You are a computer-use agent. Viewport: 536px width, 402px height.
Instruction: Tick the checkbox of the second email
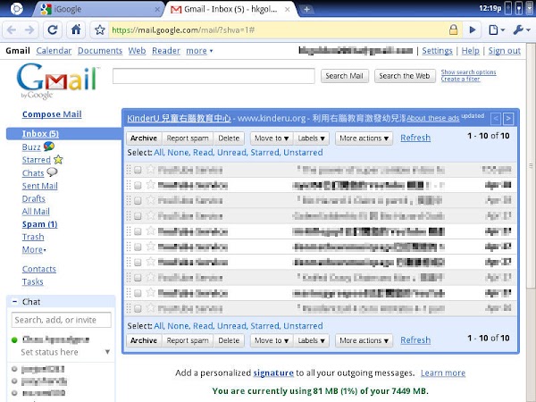[x=138, y=185]
